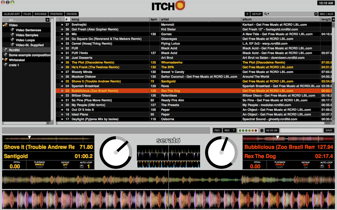Turn left deck repeat ON
Screen dimensions: 337x210
[x=65, y=167]
